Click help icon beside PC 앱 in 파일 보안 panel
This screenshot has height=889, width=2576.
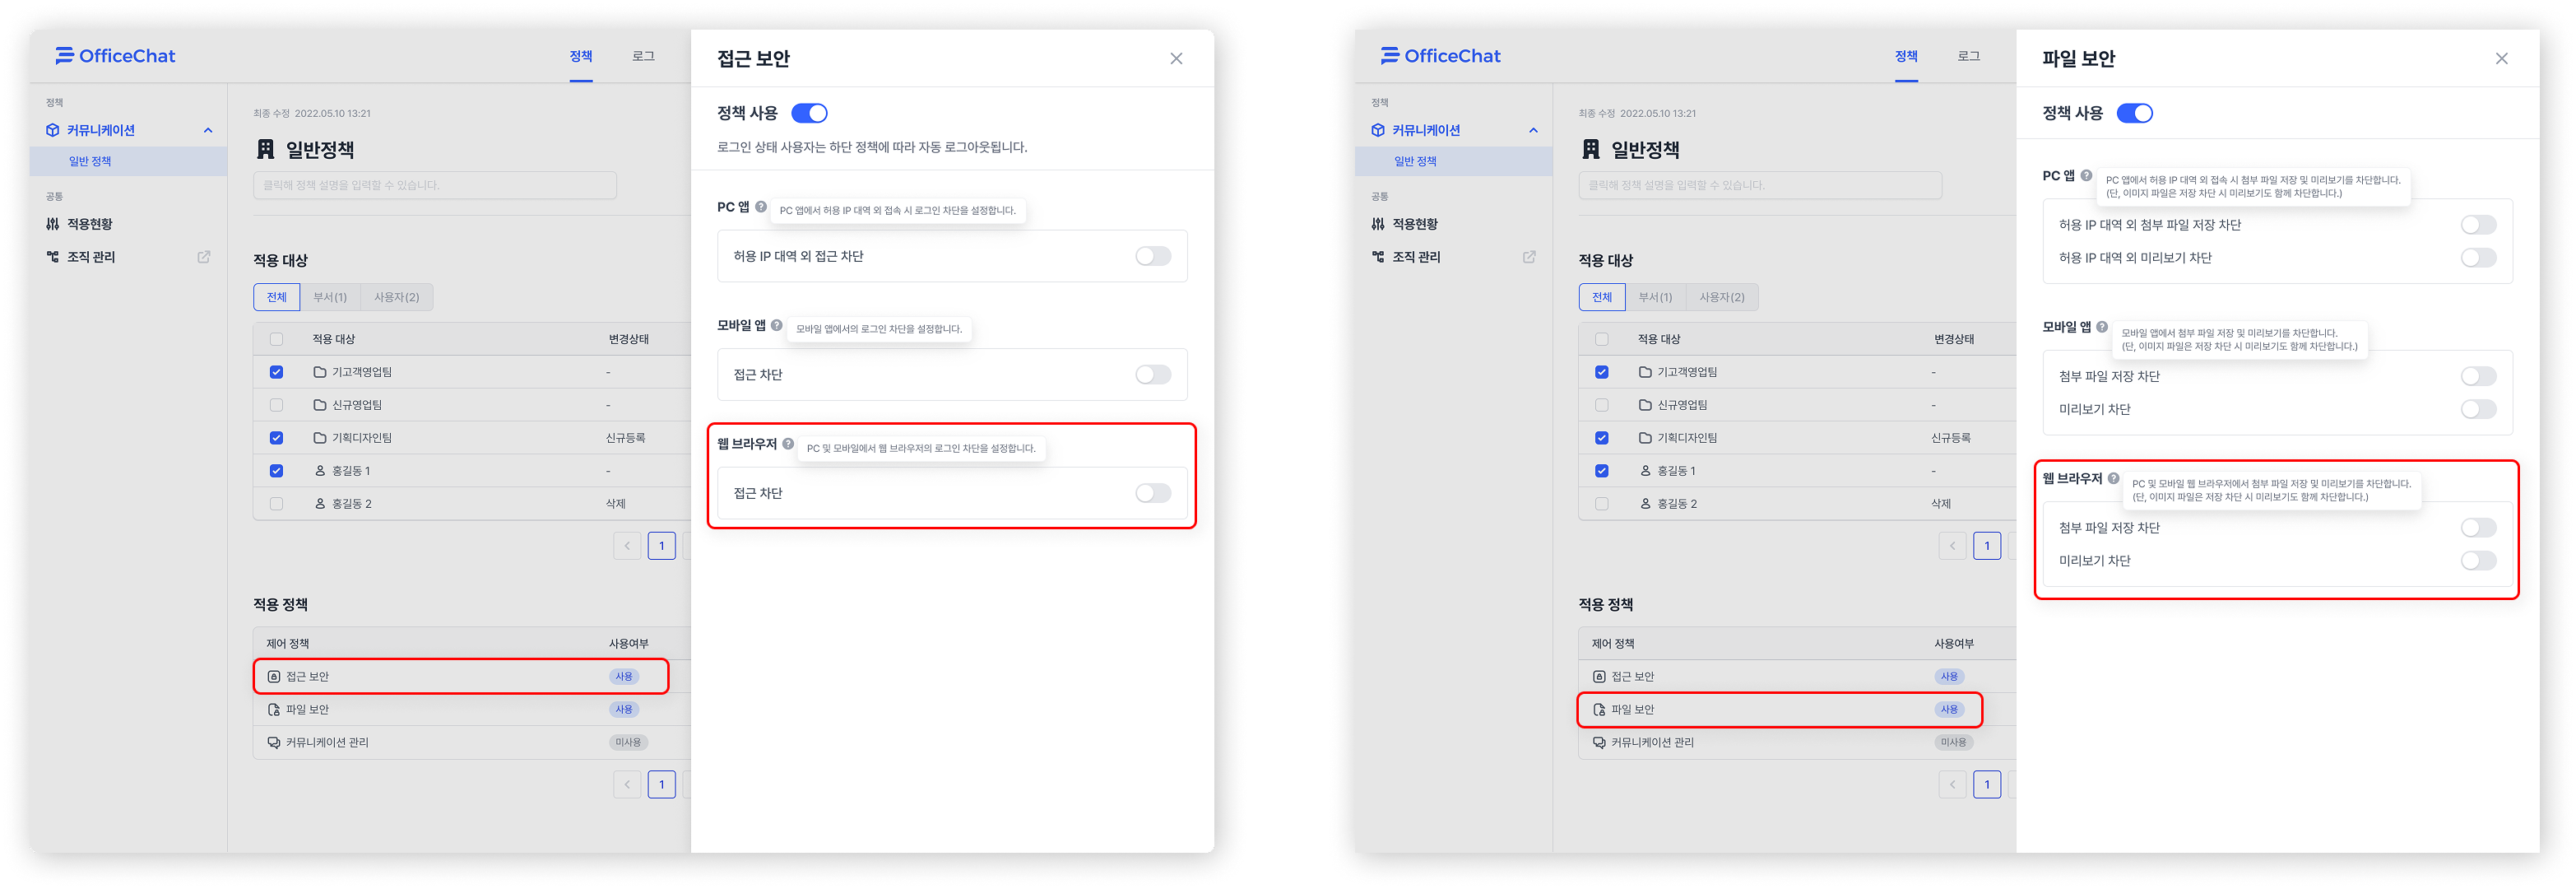pyautogui.click(x=2086, y=175)
